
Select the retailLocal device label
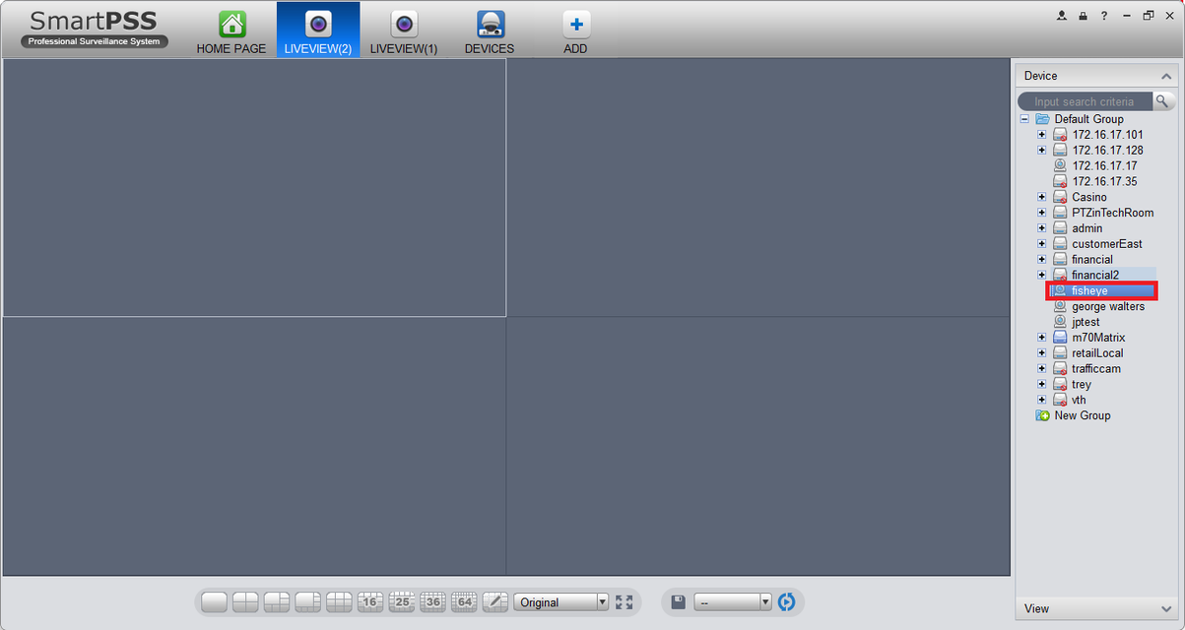tap(1097, 353)
